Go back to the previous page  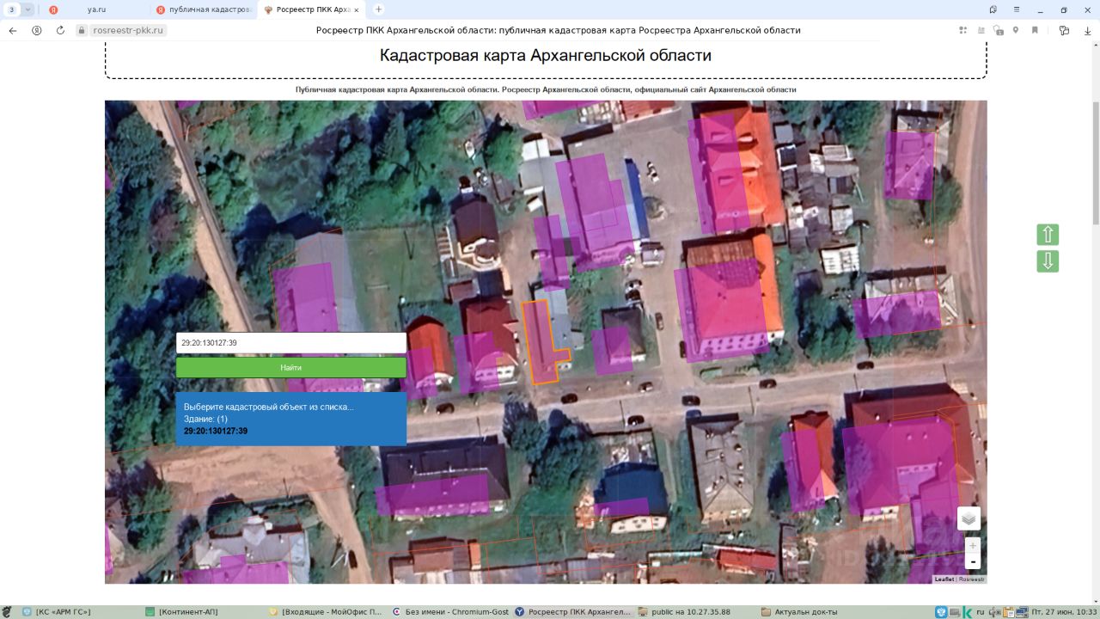pyautogui.click(x=13, y=30)
